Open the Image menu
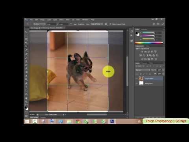The height and width of the screenshot is (142, 189). (42, 20)
